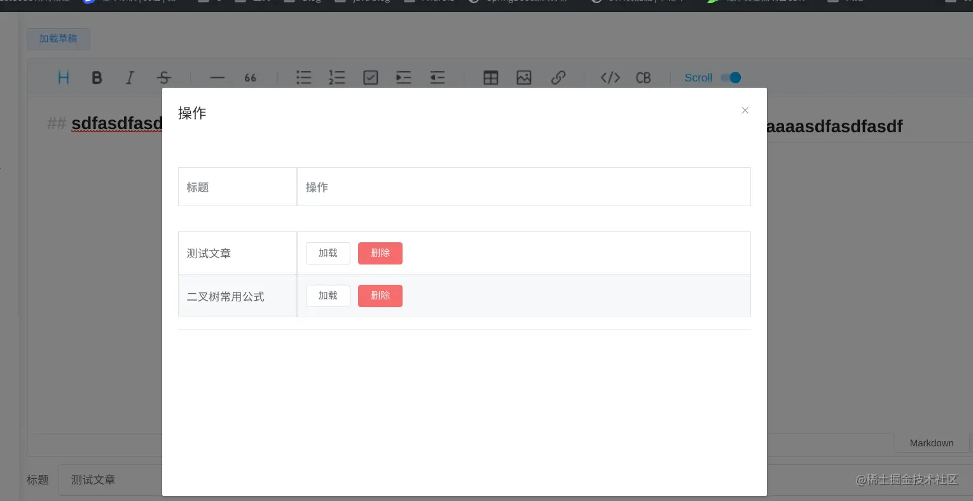973x501 pixels.
Task: Load the 二叉树常用公式 draft
Action: point(328,296)
